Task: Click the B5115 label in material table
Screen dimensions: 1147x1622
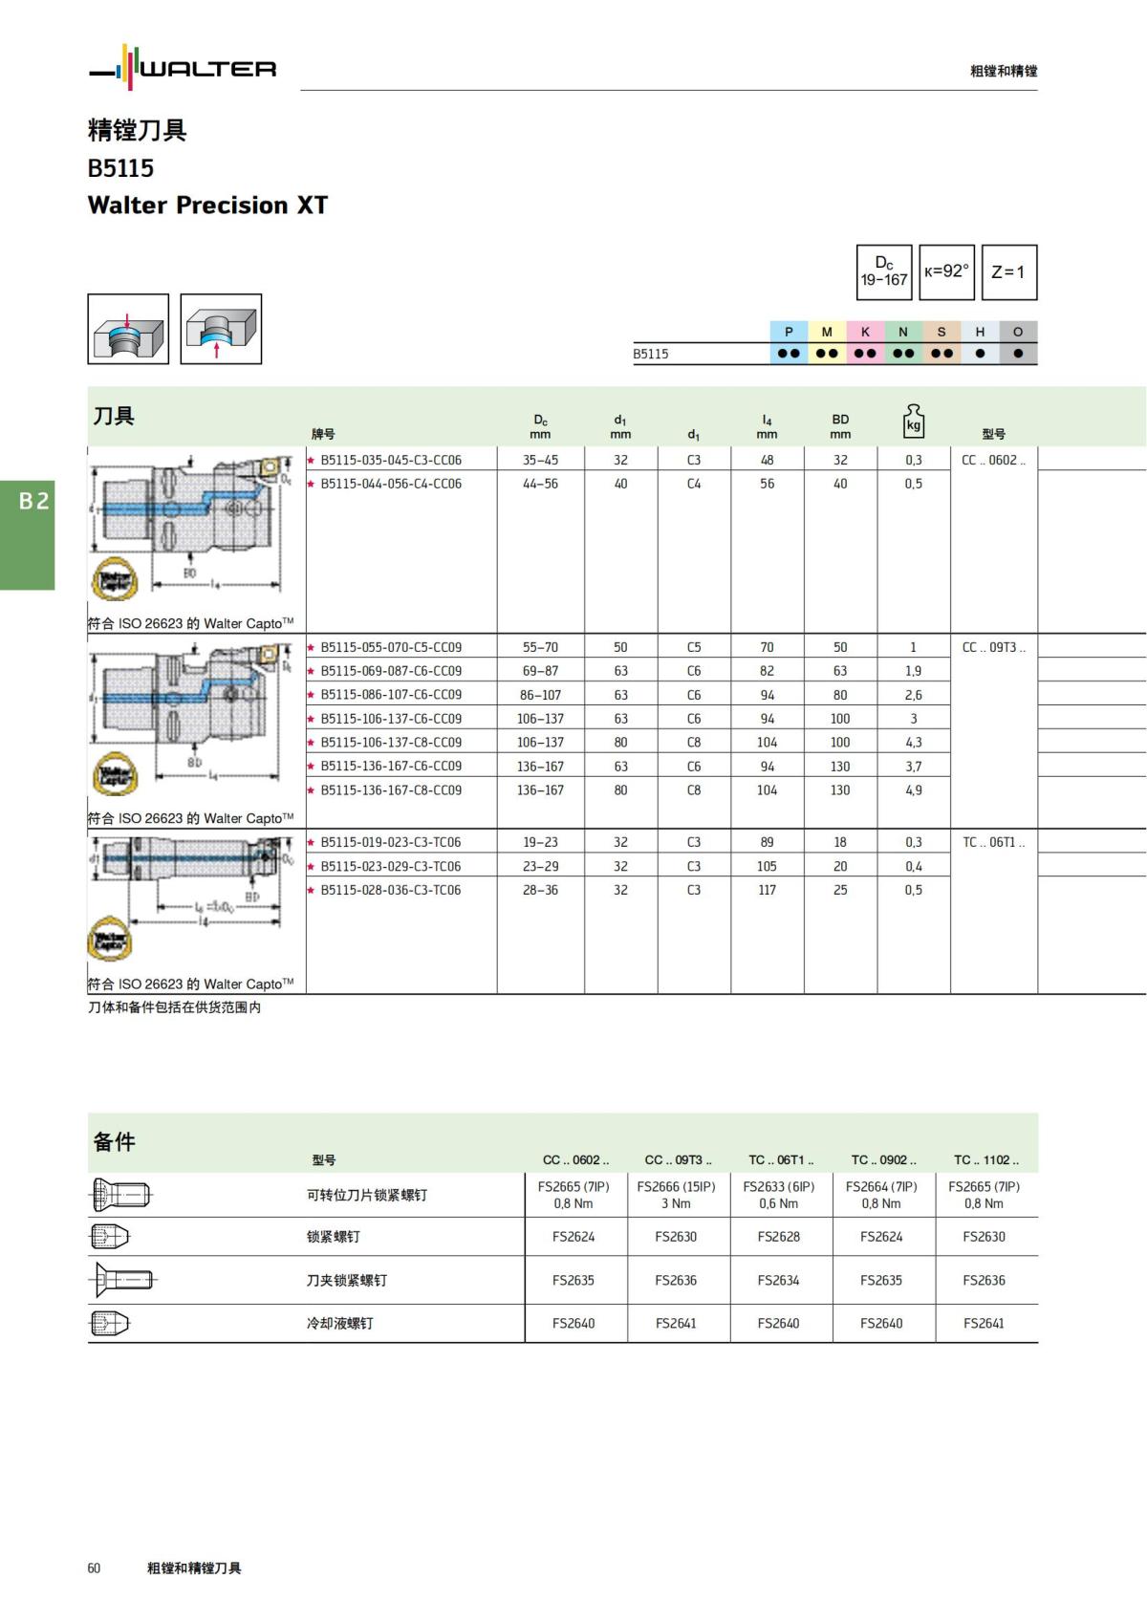Action: 651,354
